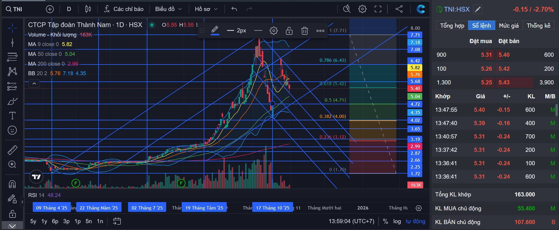Delete the selected drawing with trash icon

tap(304, 31)
